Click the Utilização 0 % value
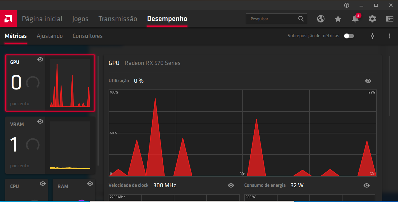The width and height of the screenshot is (398, 202). point(139,81)
